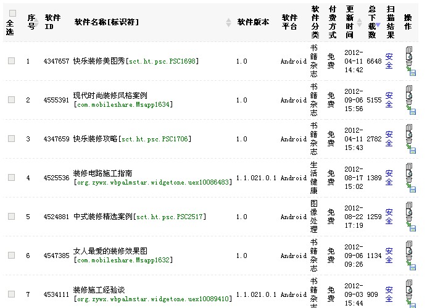
Task: Click the software name 现代时尚装修风格案例
Action: pyautogui.click(x=110, y=96)
